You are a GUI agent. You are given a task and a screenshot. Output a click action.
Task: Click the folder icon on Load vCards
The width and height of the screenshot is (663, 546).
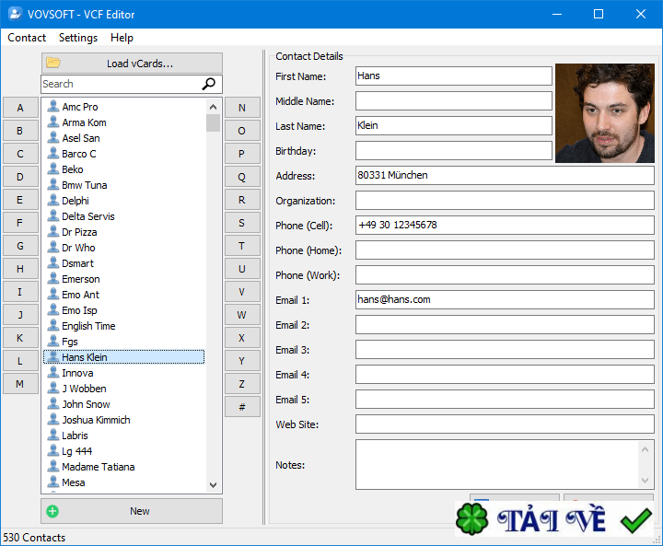(53, 63)
